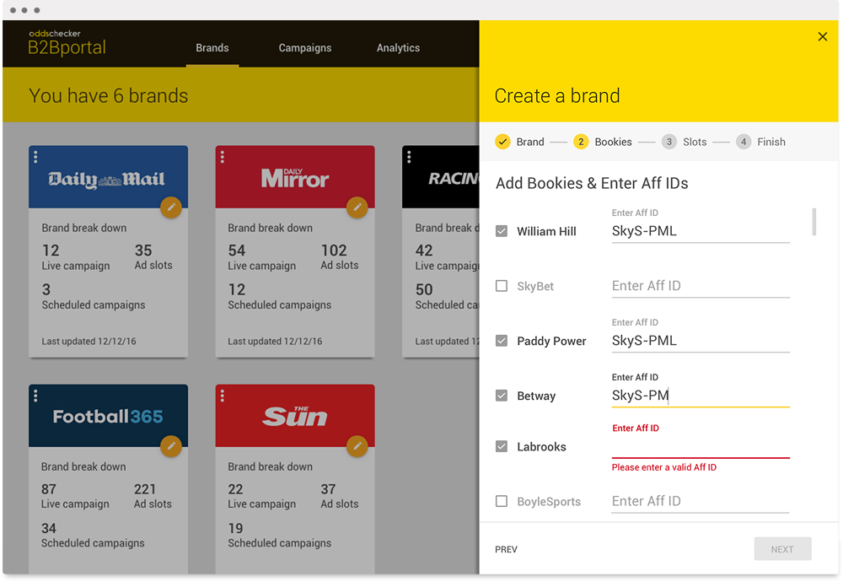
Task: Click the PREV button
Action: pyautogui.click(x=506, y=549)
